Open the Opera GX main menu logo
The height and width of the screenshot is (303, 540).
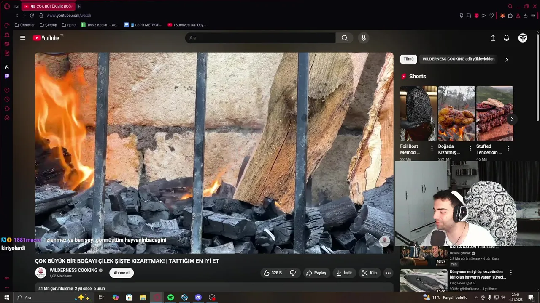(x=7, y=6)
